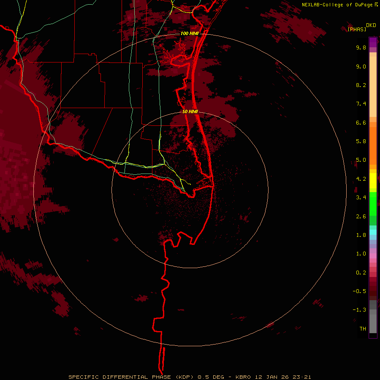Pick the bright green band on the color bar
Screen dimensions: 380x380
[373, 204]
